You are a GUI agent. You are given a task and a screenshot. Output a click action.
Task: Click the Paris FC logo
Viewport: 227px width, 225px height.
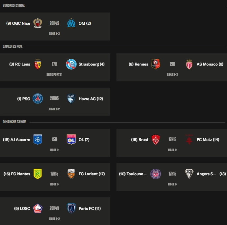coord(71,208)
